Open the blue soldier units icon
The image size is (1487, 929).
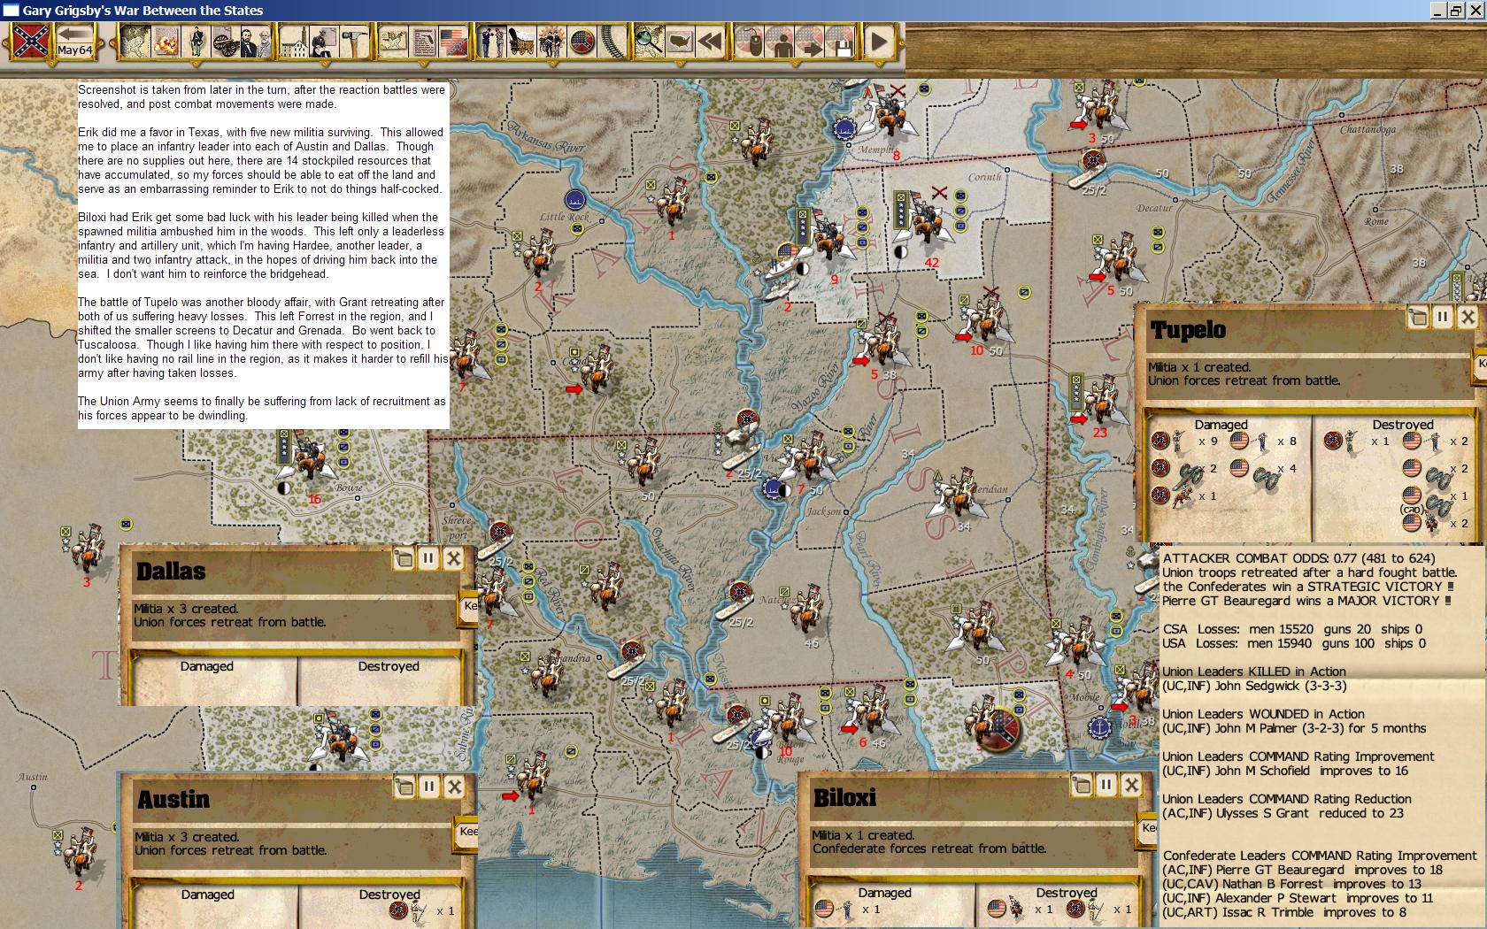coord(196,41)
